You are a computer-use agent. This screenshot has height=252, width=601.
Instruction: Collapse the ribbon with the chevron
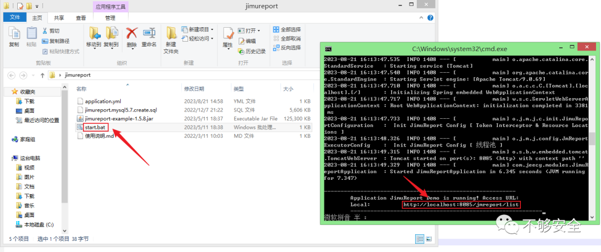click(x=422, y=18)
